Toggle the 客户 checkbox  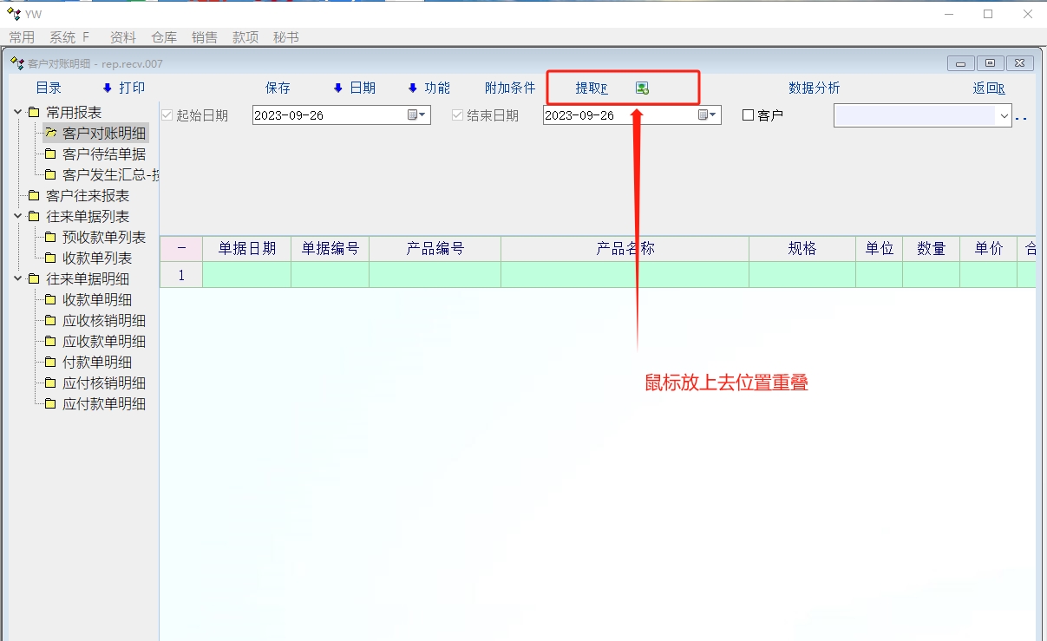point(749,115)
